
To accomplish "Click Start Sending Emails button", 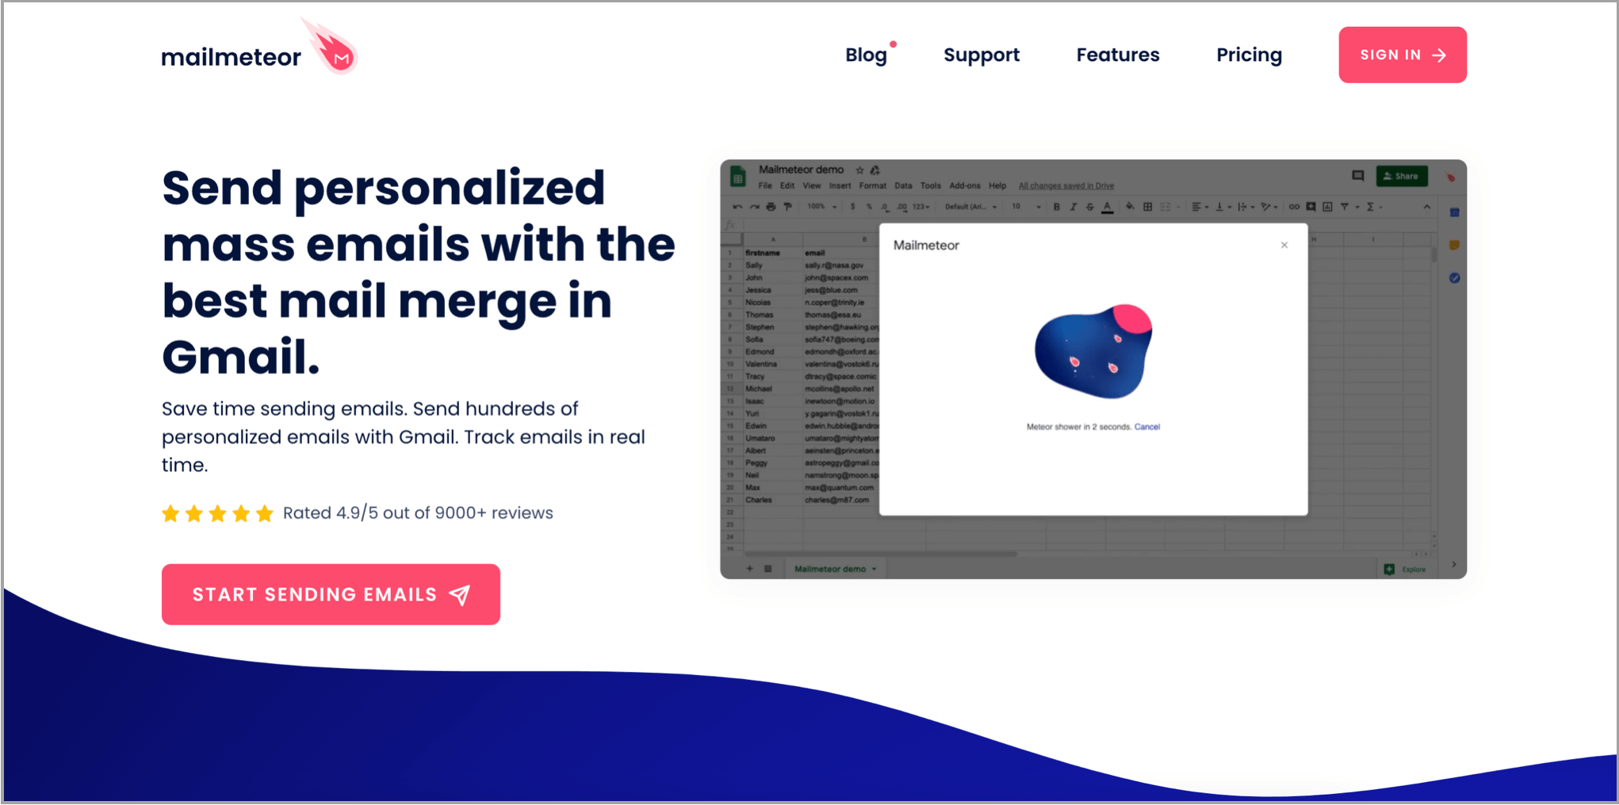I will click(x=331, y=594).
